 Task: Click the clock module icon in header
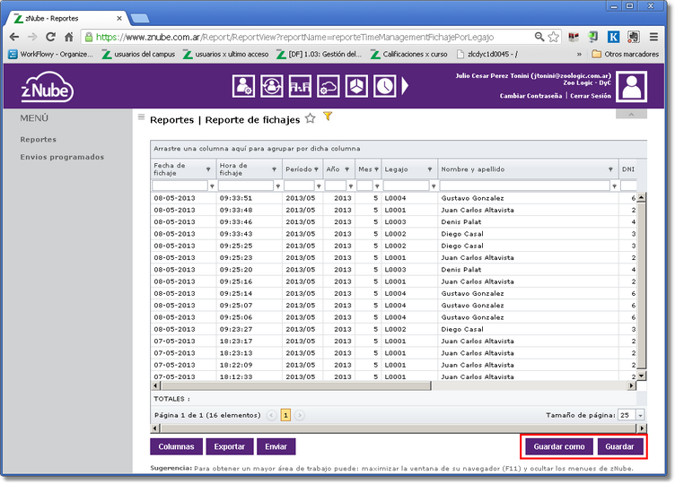pyautogui.click(x=384, y=86)
